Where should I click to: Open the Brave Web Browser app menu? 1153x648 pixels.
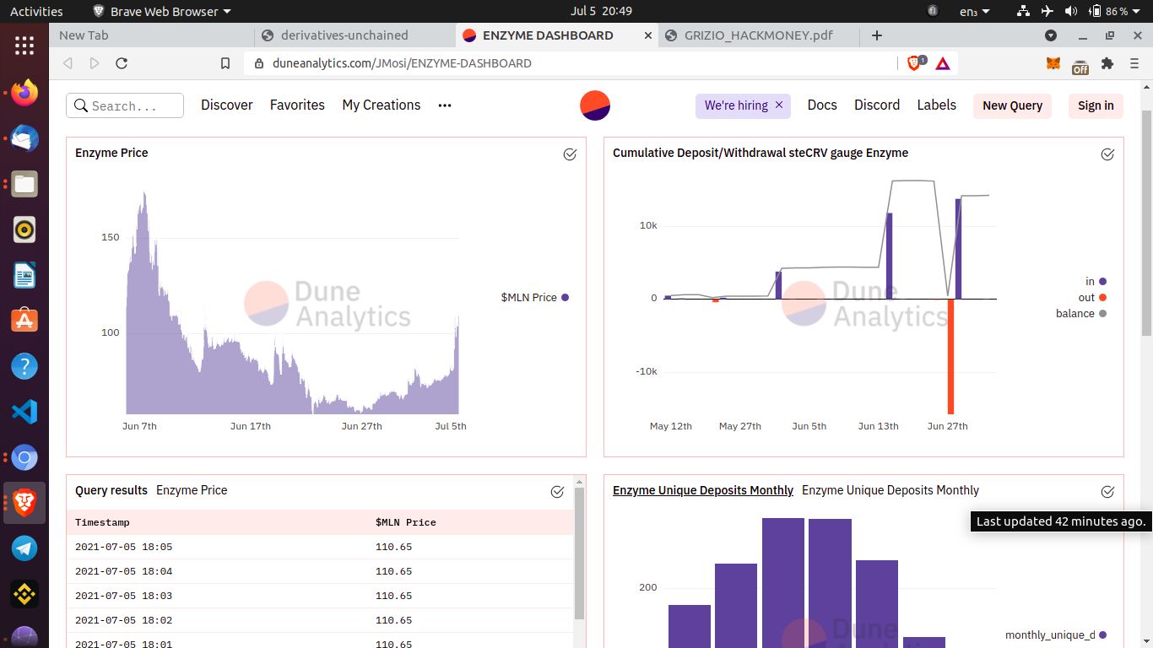[x=161, y=11]
